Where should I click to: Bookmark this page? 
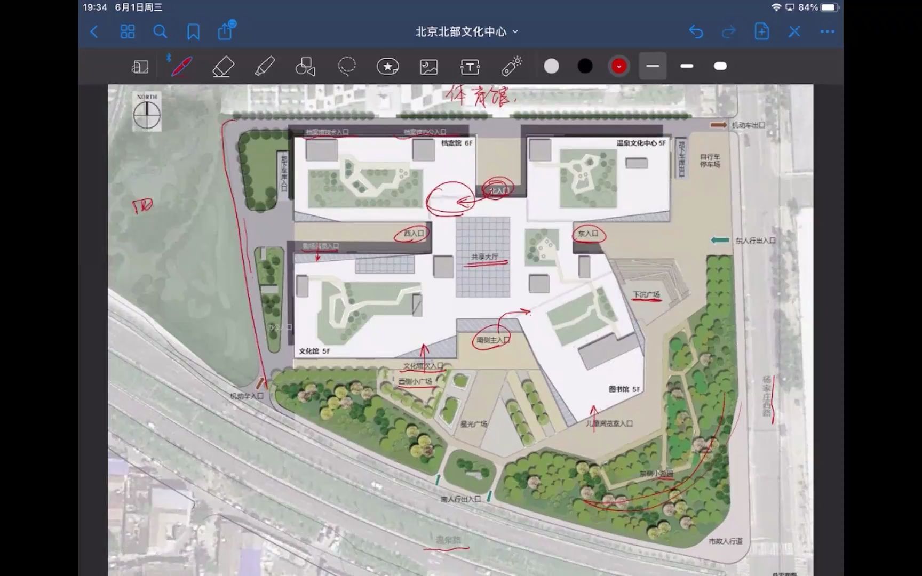pyautogui.click(x=193, y=32)
